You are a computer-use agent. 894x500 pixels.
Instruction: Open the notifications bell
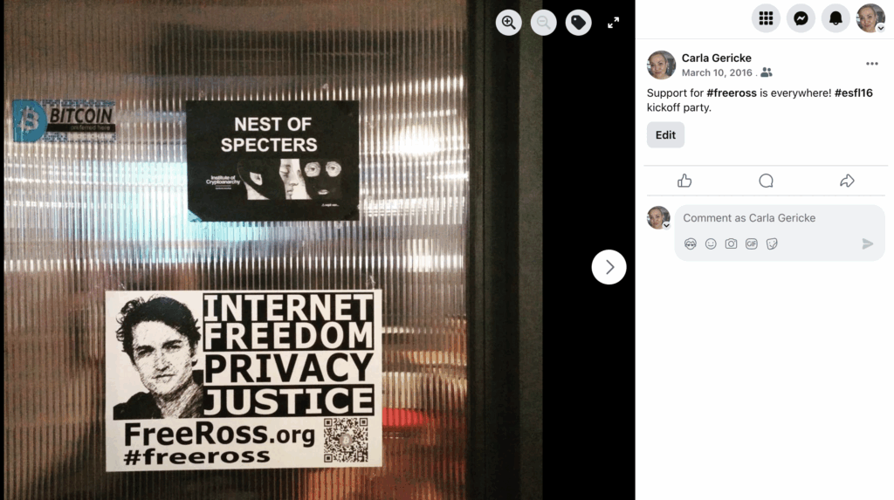(x=836, y=18)
